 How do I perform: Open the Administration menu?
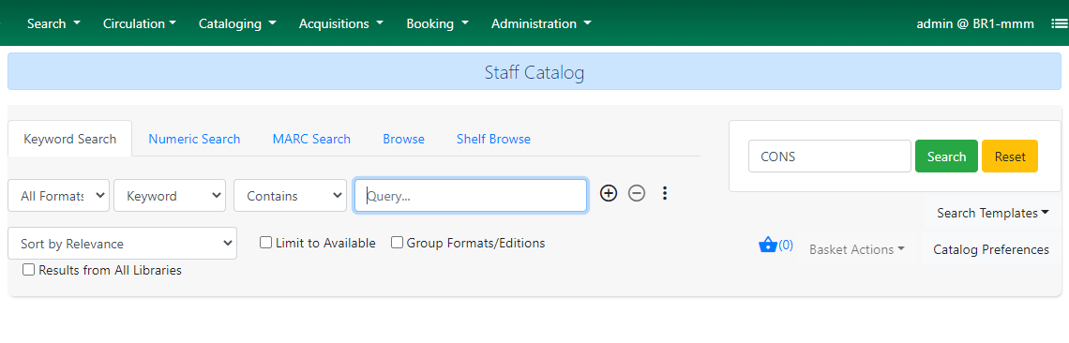(x=541, y=23)
